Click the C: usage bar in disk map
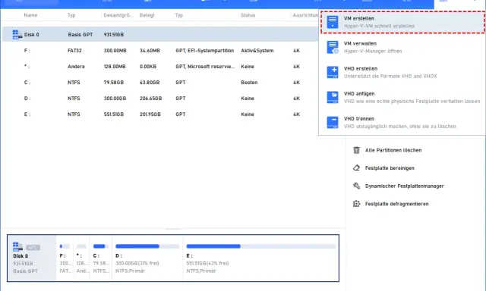 (101, 246)
